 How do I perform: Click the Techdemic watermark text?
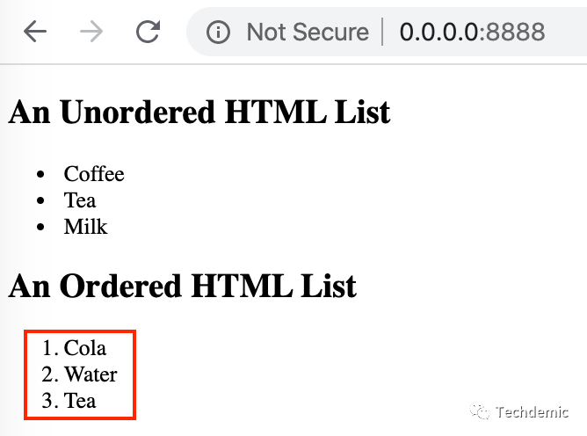tap(532, 411)
